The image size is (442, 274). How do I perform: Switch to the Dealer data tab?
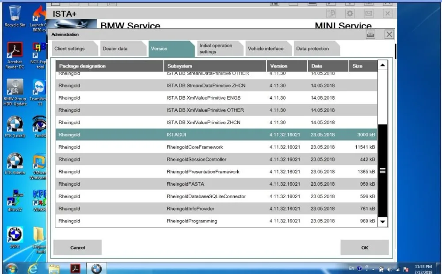click(x=123, y=49)
